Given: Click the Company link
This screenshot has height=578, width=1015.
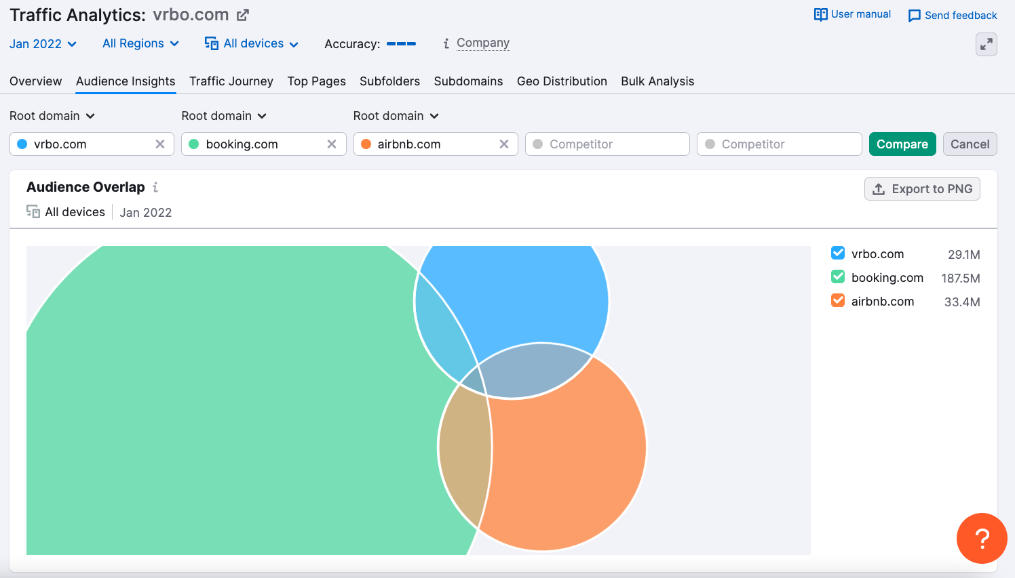Looking at the screenshot, I should (x=483, y=43).
